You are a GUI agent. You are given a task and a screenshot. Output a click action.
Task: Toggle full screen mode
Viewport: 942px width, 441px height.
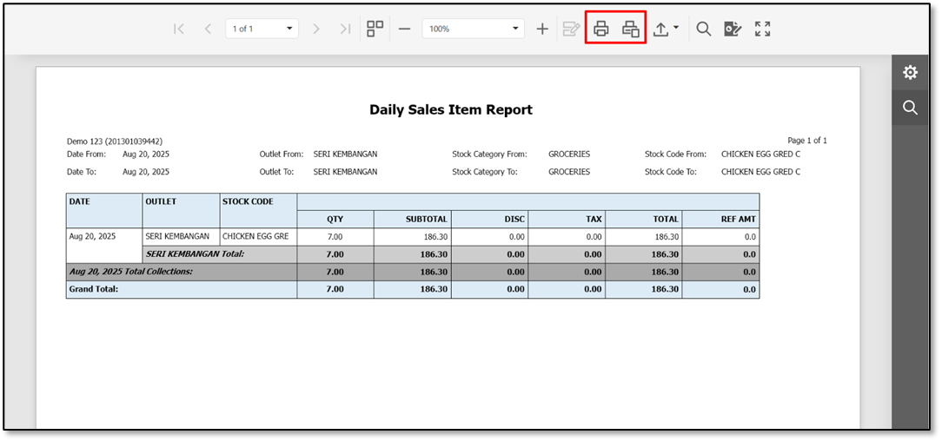point(762,29)
